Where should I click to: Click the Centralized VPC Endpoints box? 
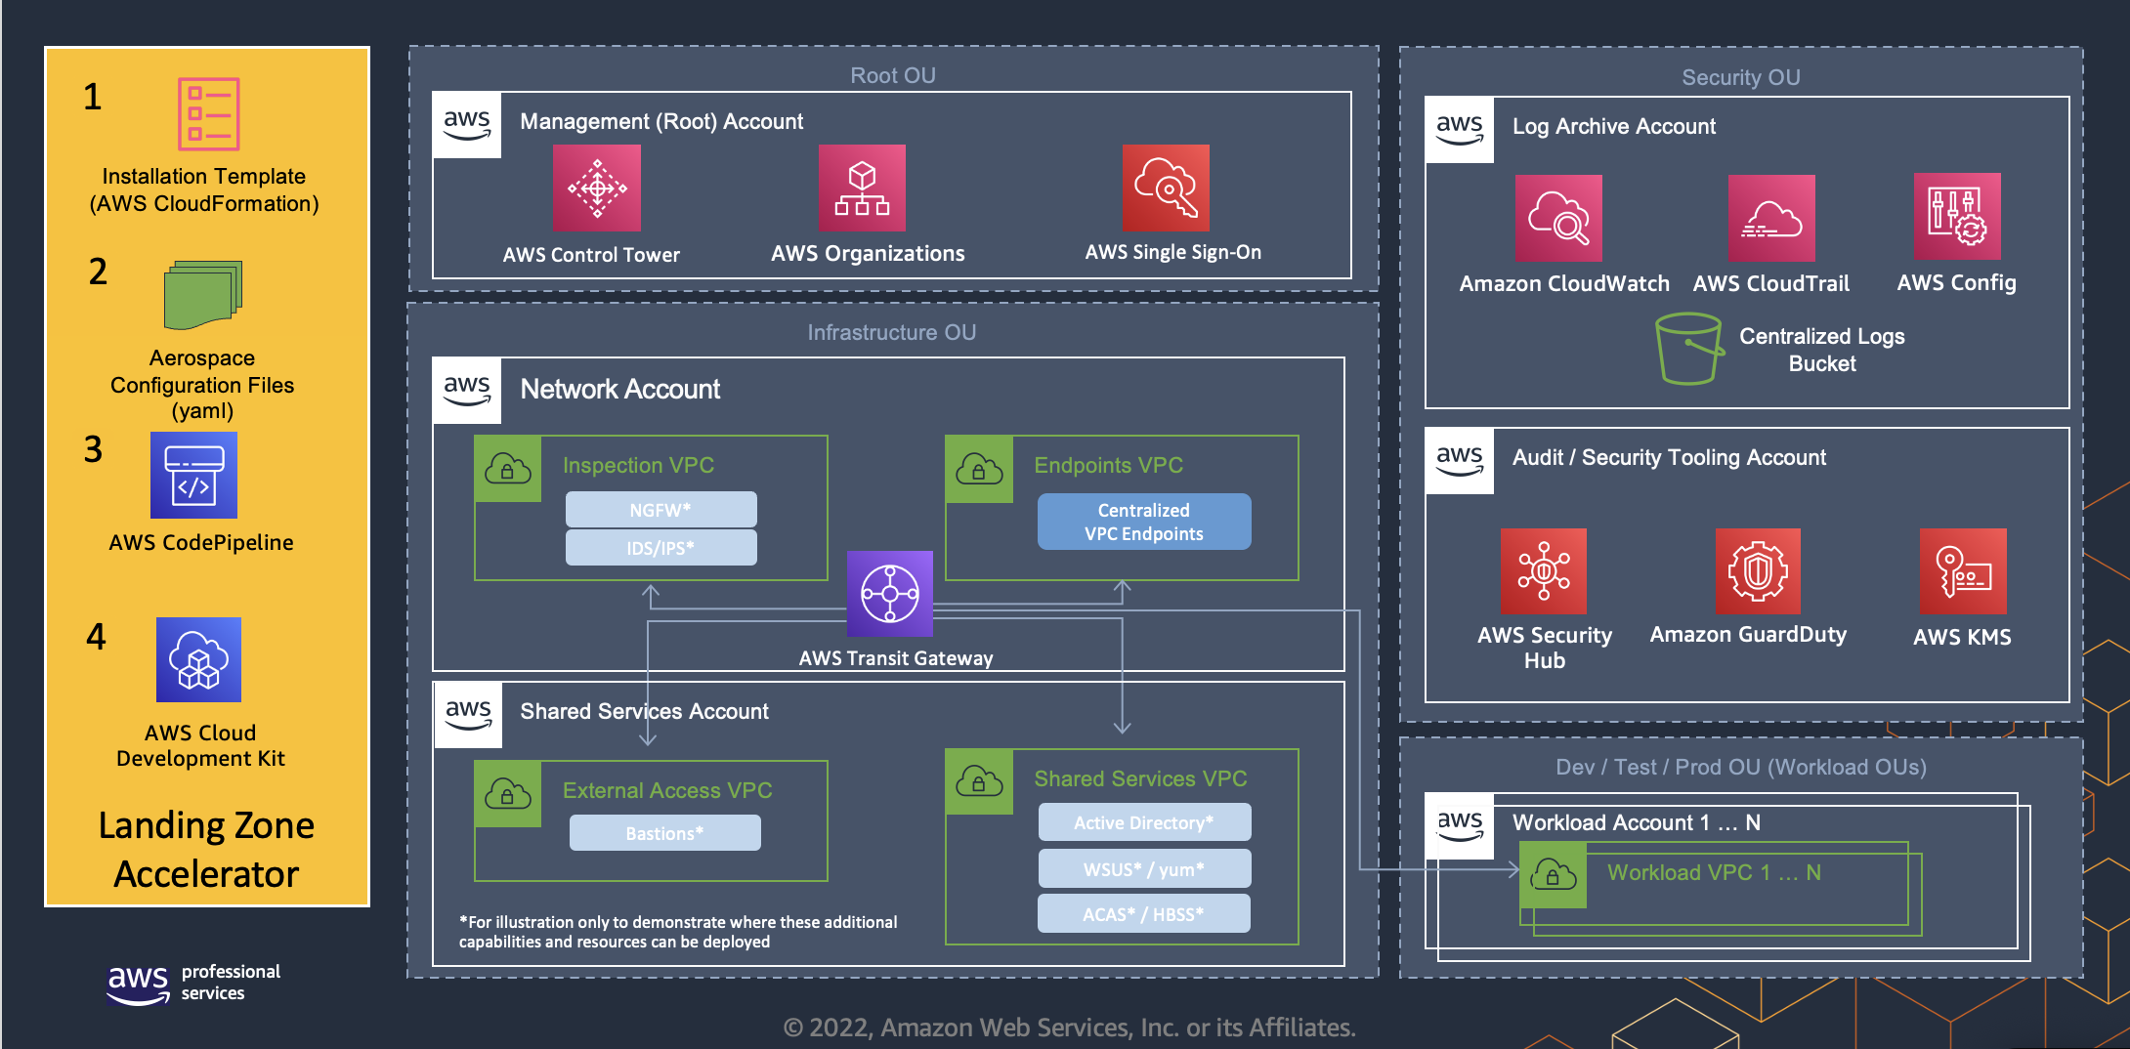coord(1143,522)
